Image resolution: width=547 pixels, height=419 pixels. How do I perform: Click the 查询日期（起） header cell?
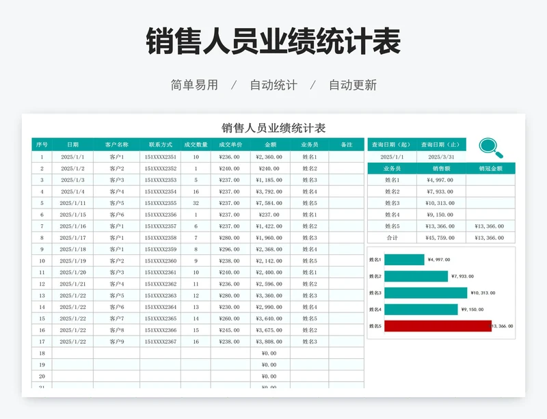tap(392, 144)
